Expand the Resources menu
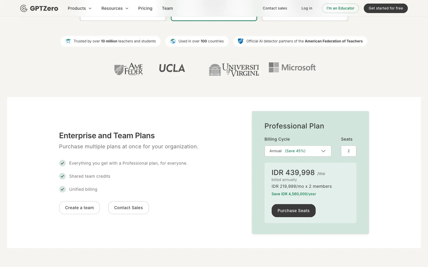 click(115, 8)
